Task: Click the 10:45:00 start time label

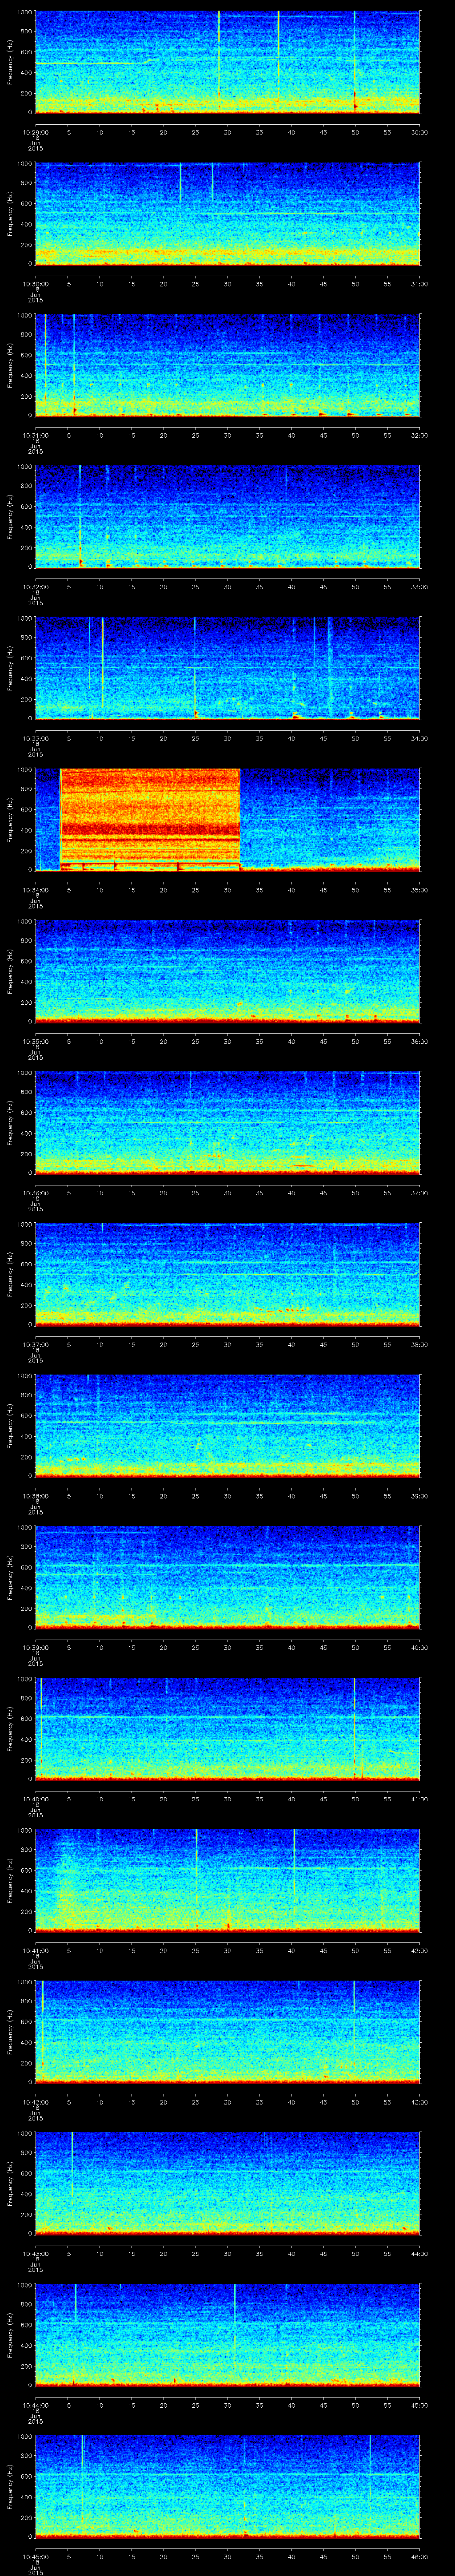Action: point(35,2556)
